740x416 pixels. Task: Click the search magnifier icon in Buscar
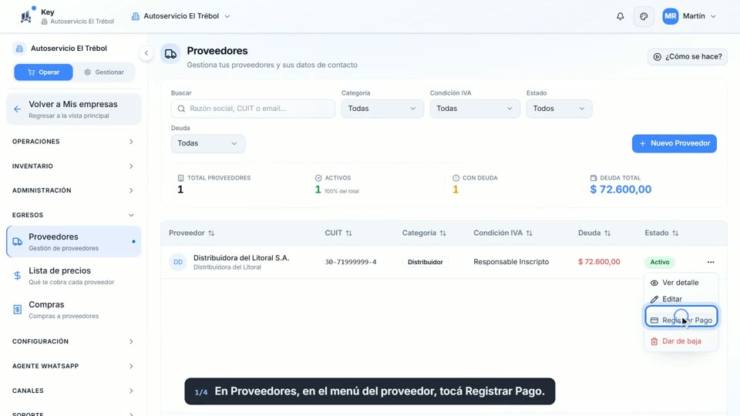click(181, 109)
